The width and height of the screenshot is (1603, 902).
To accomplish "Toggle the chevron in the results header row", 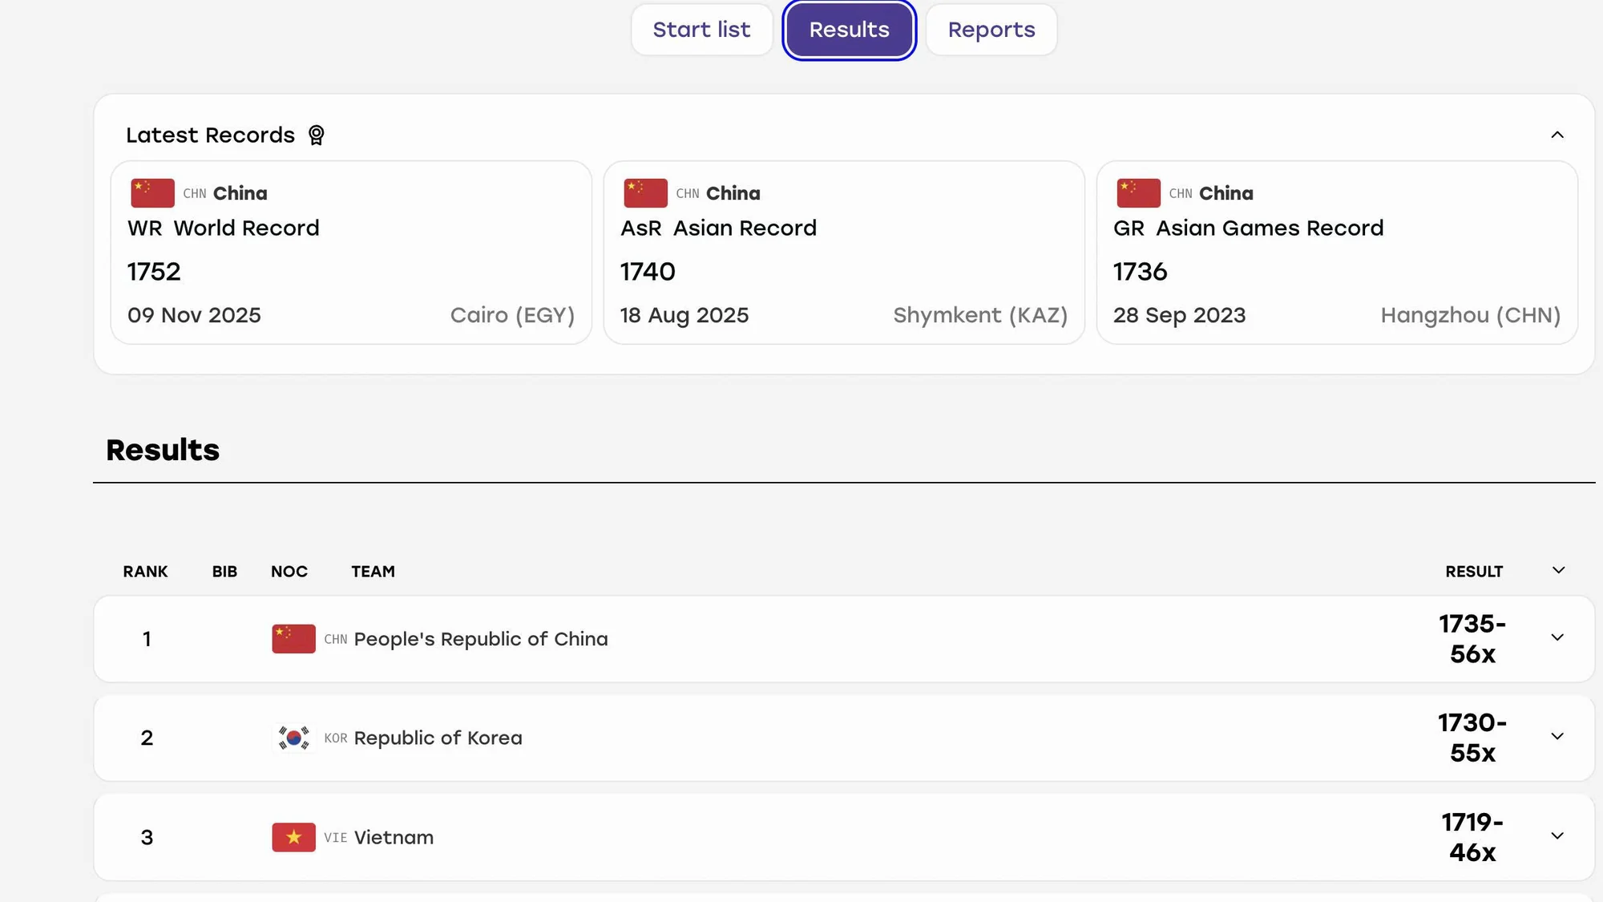I will click(1558, 570).
